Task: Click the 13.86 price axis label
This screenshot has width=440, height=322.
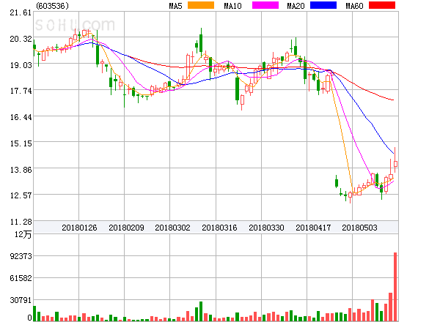Action: (x=21, y=170)
